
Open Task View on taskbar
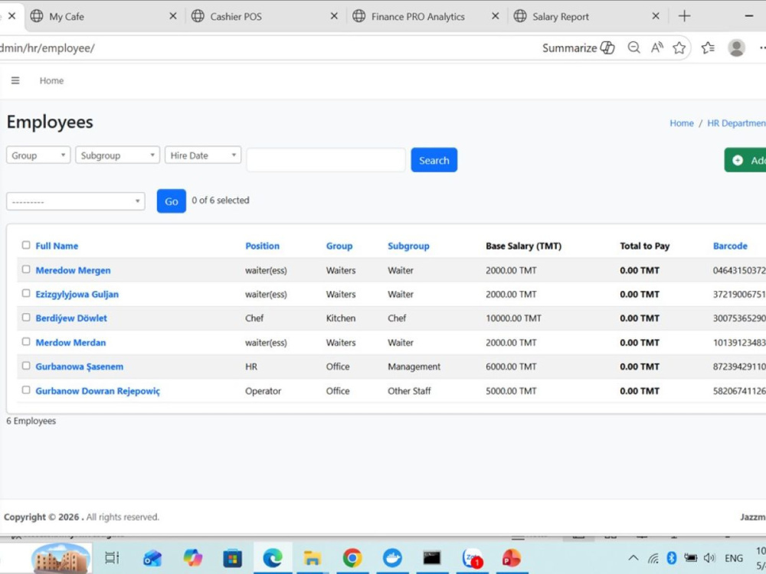112,557
